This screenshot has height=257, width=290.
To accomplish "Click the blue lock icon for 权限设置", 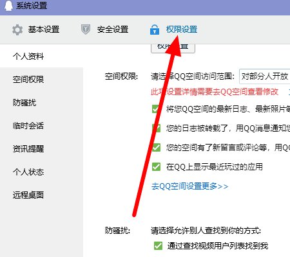I will tap(155, 30).
